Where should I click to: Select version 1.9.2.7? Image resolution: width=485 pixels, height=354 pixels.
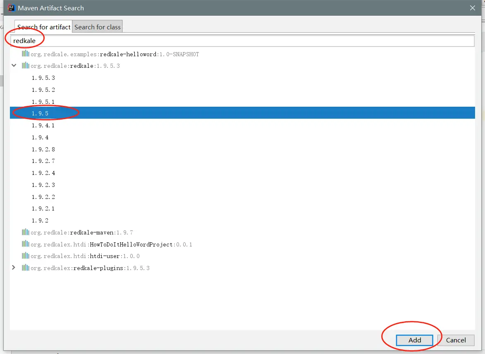pos(43,161)
